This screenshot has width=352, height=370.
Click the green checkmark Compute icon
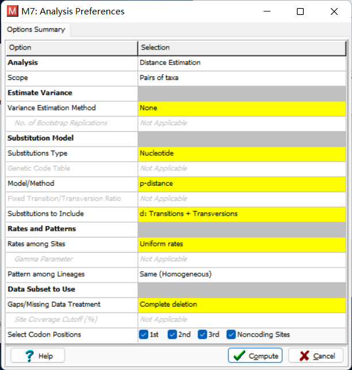[x=239, y=356]
